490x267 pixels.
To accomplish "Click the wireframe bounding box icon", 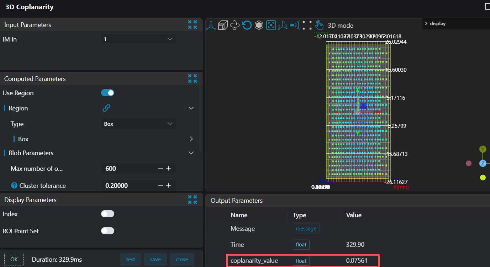I will tap(223, 25).
